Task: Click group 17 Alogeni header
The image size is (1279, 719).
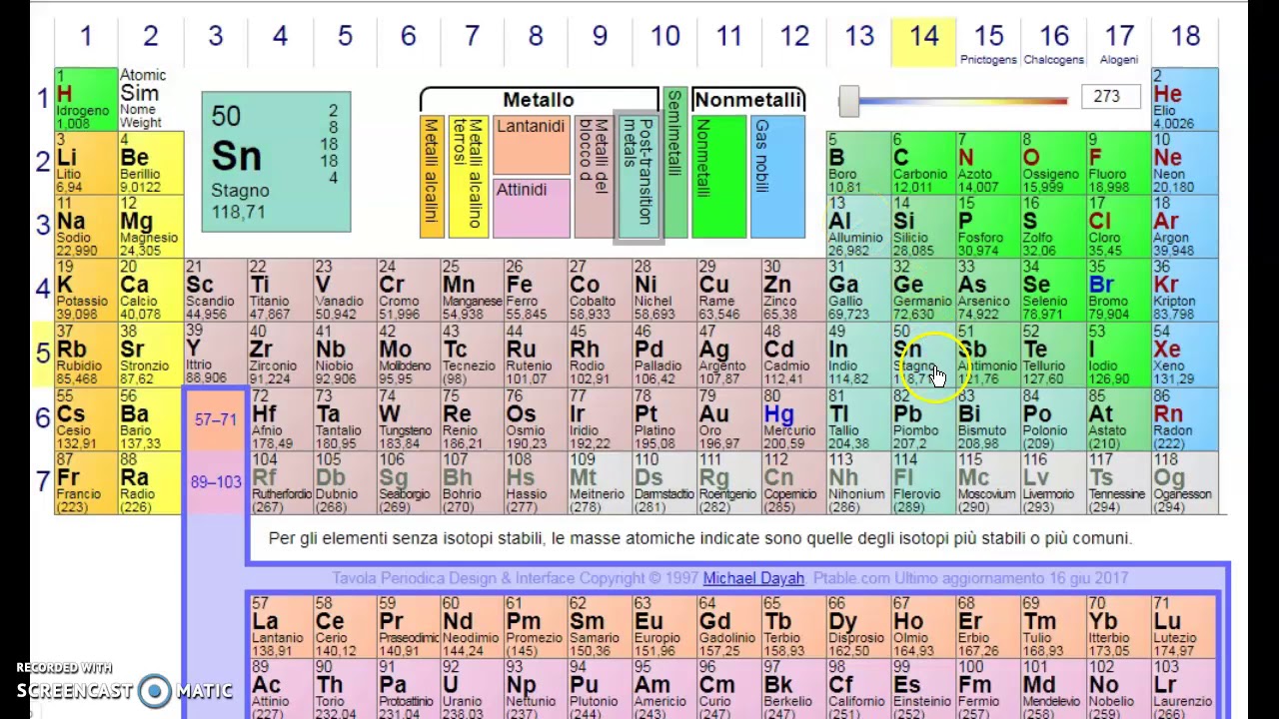Action: (1118, 40)
